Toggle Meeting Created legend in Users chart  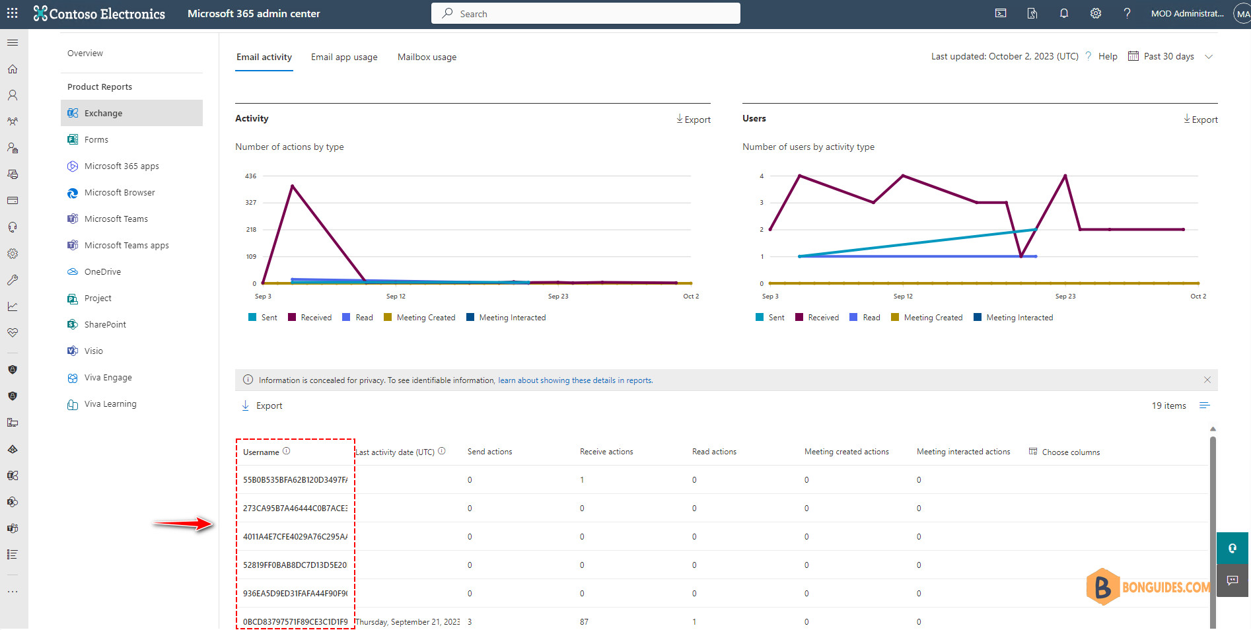pos(927,318)
